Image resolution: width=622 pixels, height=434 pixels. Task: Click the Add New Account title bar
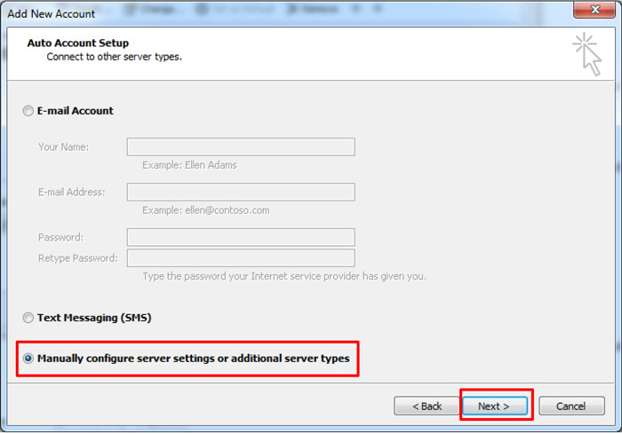click(267, 13)
